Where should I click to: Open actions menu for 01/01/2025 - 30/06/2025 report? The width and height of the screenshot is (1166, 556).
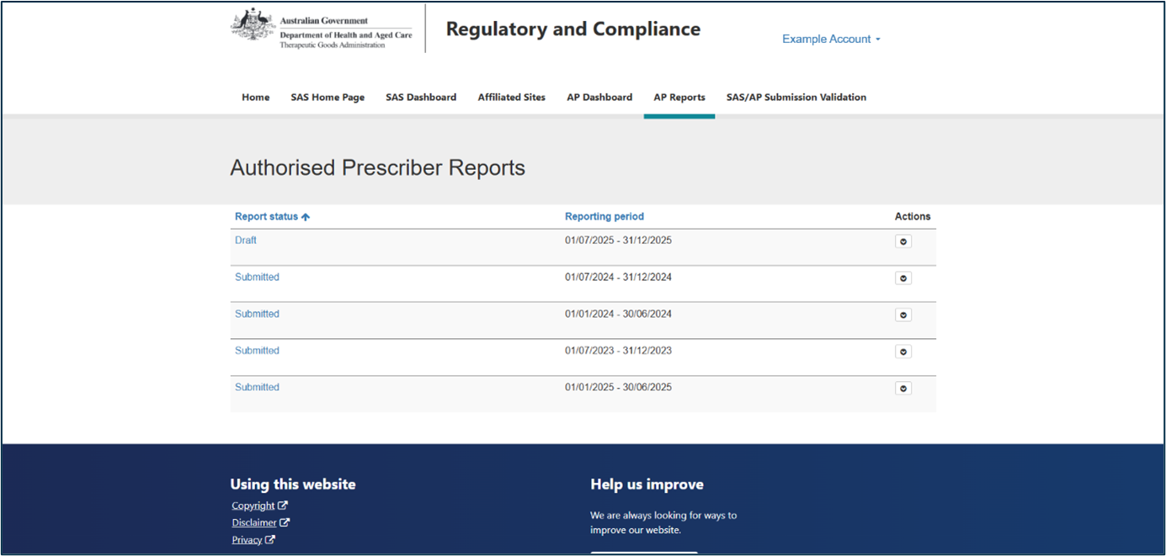click(x=903, y=389)
